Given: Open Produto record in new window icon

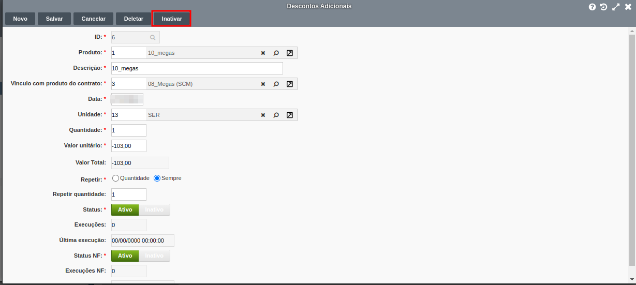Looking at the screenshot, I should coord(290,53).
